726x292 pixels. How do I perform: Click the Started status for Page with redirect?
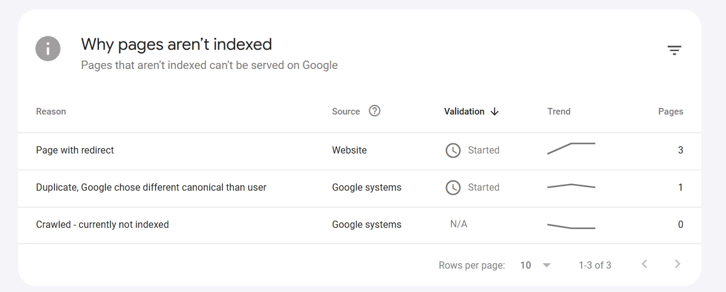click(483, 150)
